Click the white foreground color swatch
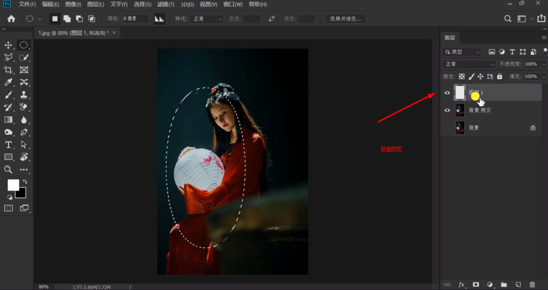The height and width of the screenshot is (290, 548). [x=13, y=185]
